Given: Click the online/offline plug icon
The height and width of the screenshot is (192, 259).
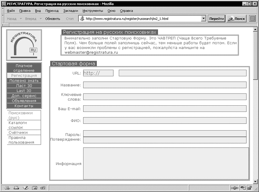Looking at the screenshot, I should [234, 188].
